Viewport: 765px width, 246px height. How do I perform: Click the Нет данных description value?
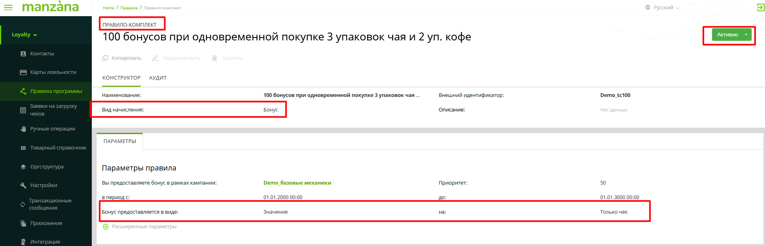614,110
